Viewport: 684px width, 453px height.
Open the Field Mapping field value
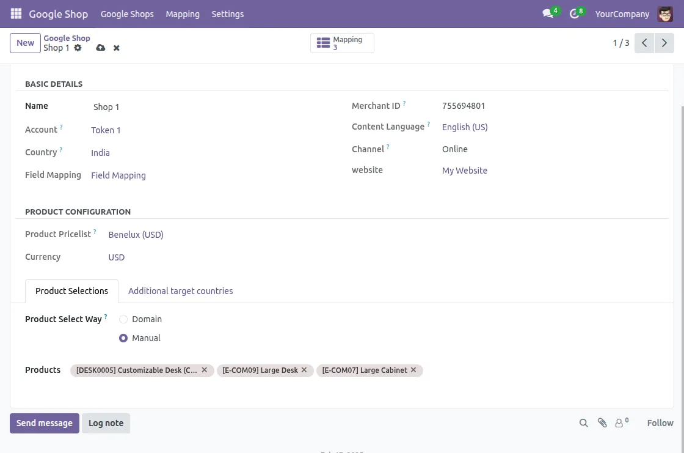(118, 175)
